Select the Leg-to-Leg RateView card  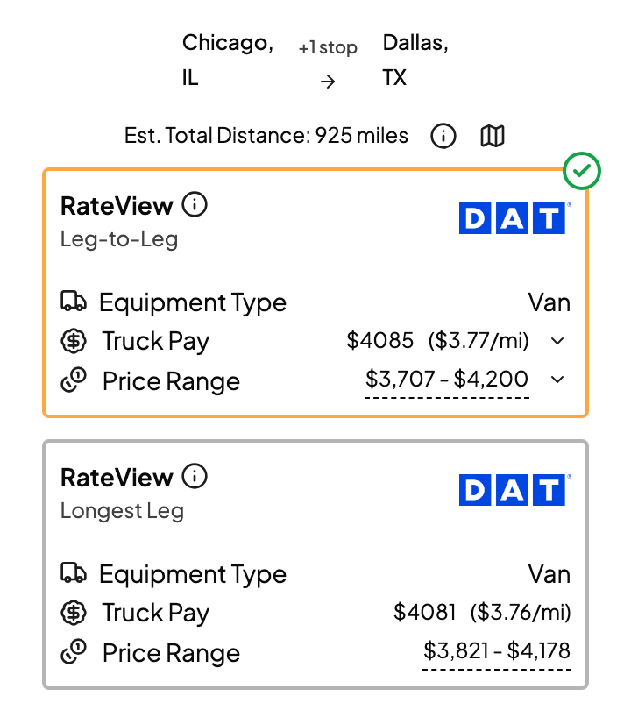pos(315,293)
